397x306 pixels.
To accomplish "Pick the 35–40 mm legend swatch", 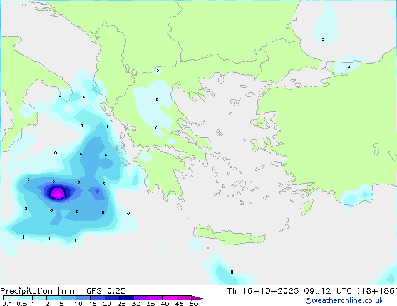I will pyautogui.click(x=155, y=298).
